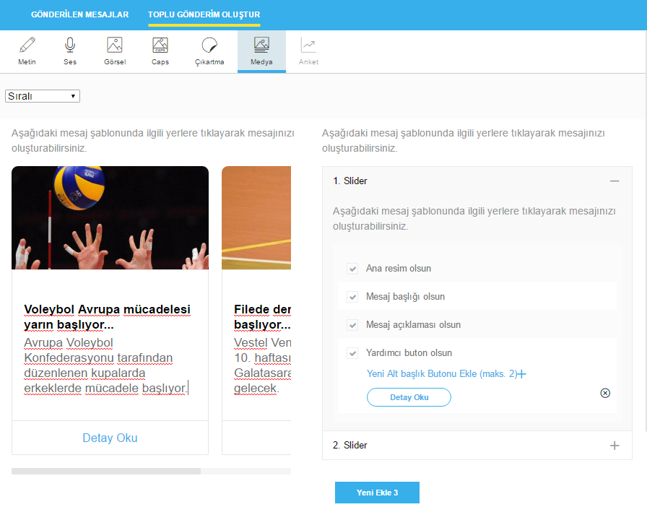Click the title Voleybol Avrupa mücadelesi yarın başlıyor

click(108, 317)
